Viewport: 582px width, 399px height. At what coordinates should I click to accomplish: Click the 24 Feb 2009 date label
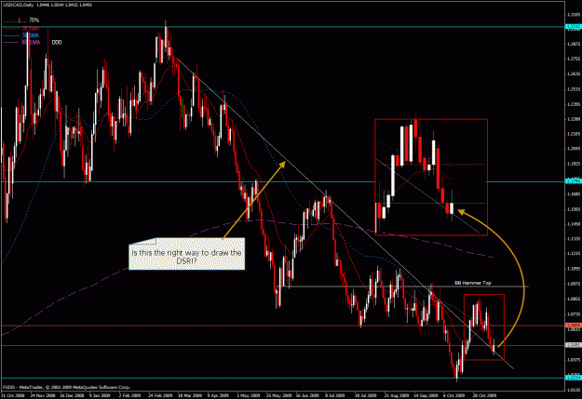tap(160, 395)
